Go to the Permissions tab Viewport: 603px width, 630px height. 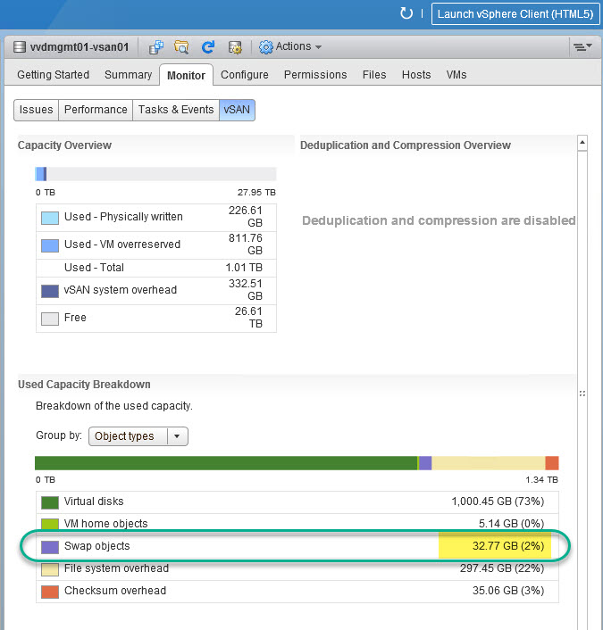pos(315,75)
